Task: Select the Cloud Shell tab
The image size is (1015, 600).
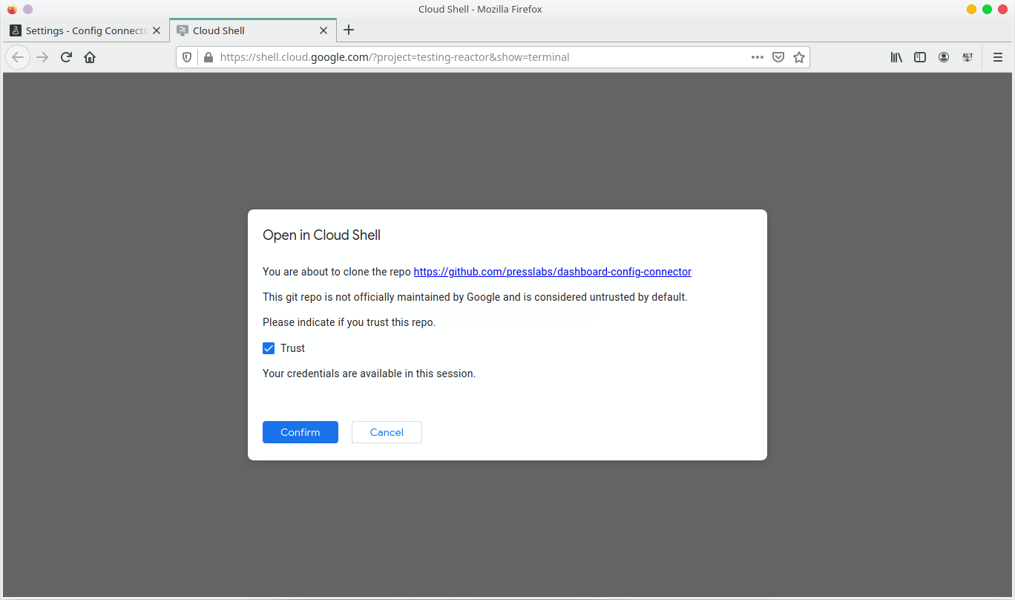Action: 253,30
